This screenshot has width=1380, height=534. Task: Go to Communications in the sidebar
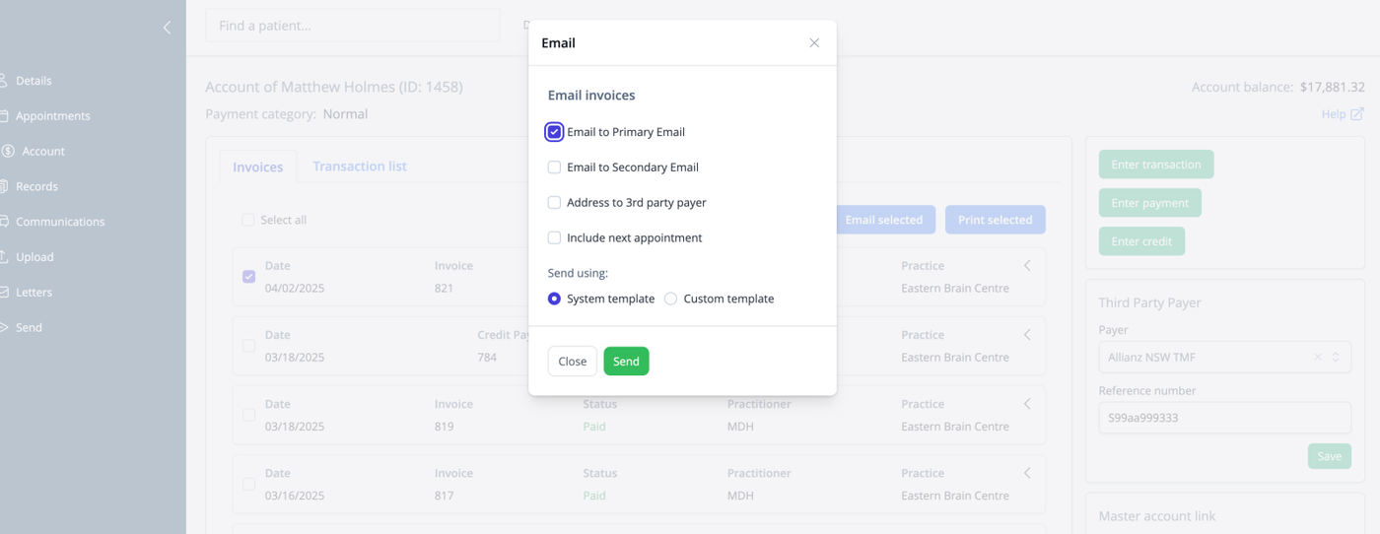pyautogui.click(x=60, y=222)
